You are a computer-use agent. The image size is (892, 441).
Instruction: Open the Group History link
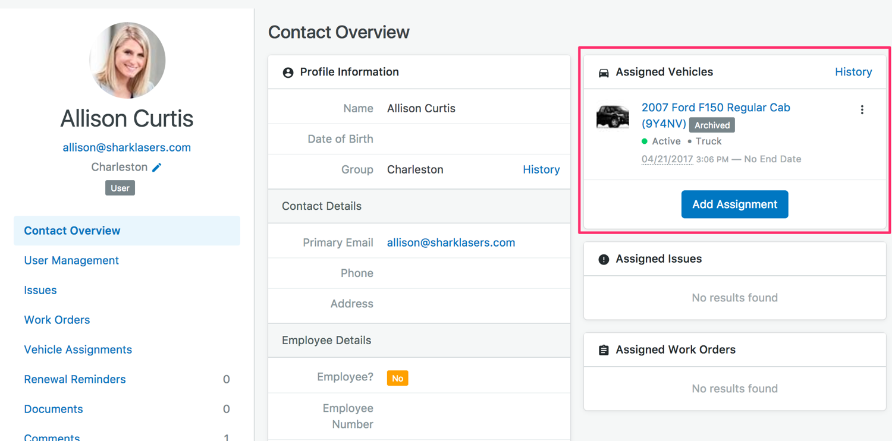[541, 169]
